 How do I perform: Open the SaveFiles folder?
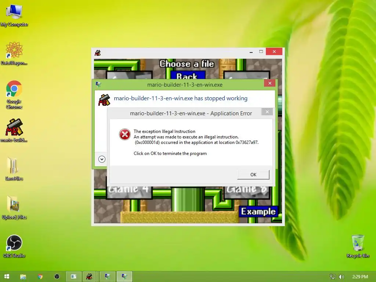click(14, 169)
